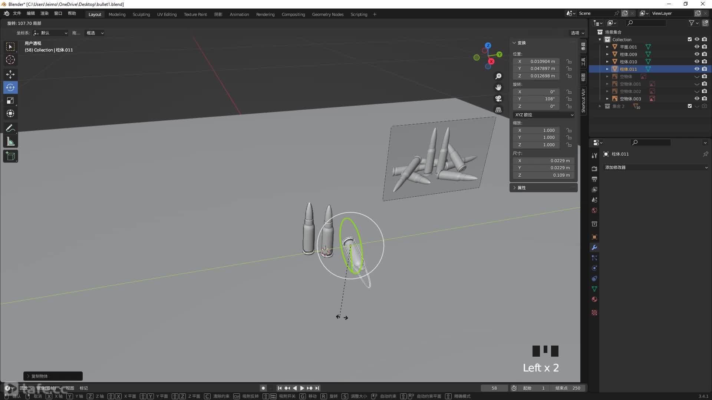Select the 3D Cursor tool
The image size is (712, 400).
[10, 60]
